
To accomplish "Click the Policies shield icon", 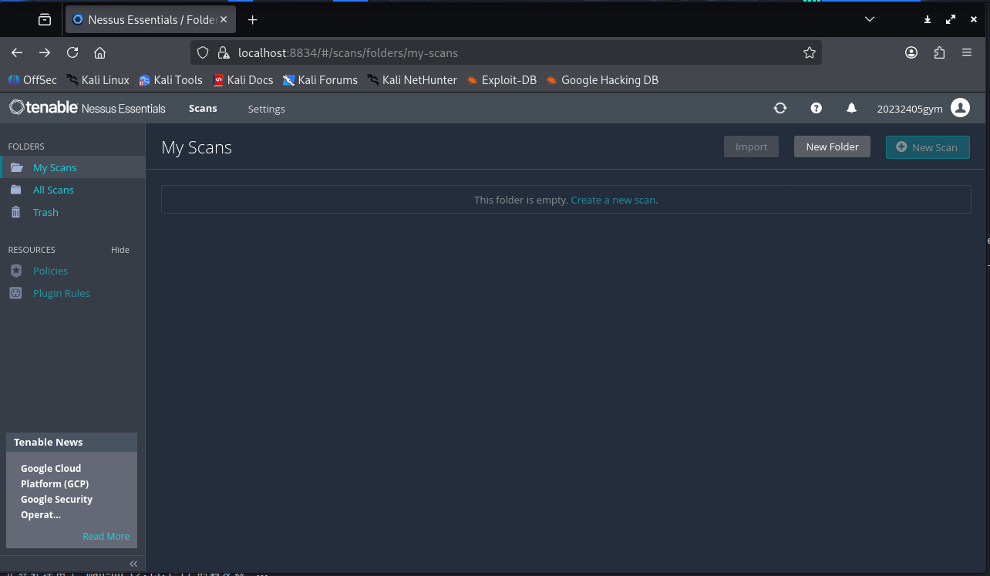I will (15, 271).
